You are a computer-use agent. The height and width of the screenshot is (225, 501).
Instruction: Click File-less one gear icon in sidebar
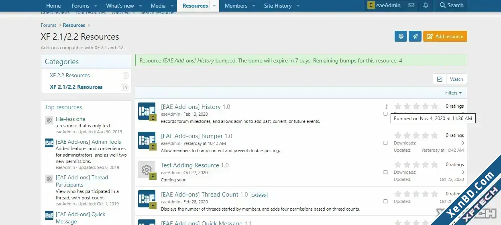(x=49, y=120)
